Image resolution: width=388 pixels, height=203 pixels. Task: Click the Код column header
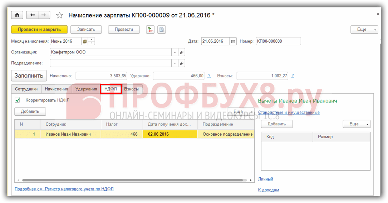287,137
